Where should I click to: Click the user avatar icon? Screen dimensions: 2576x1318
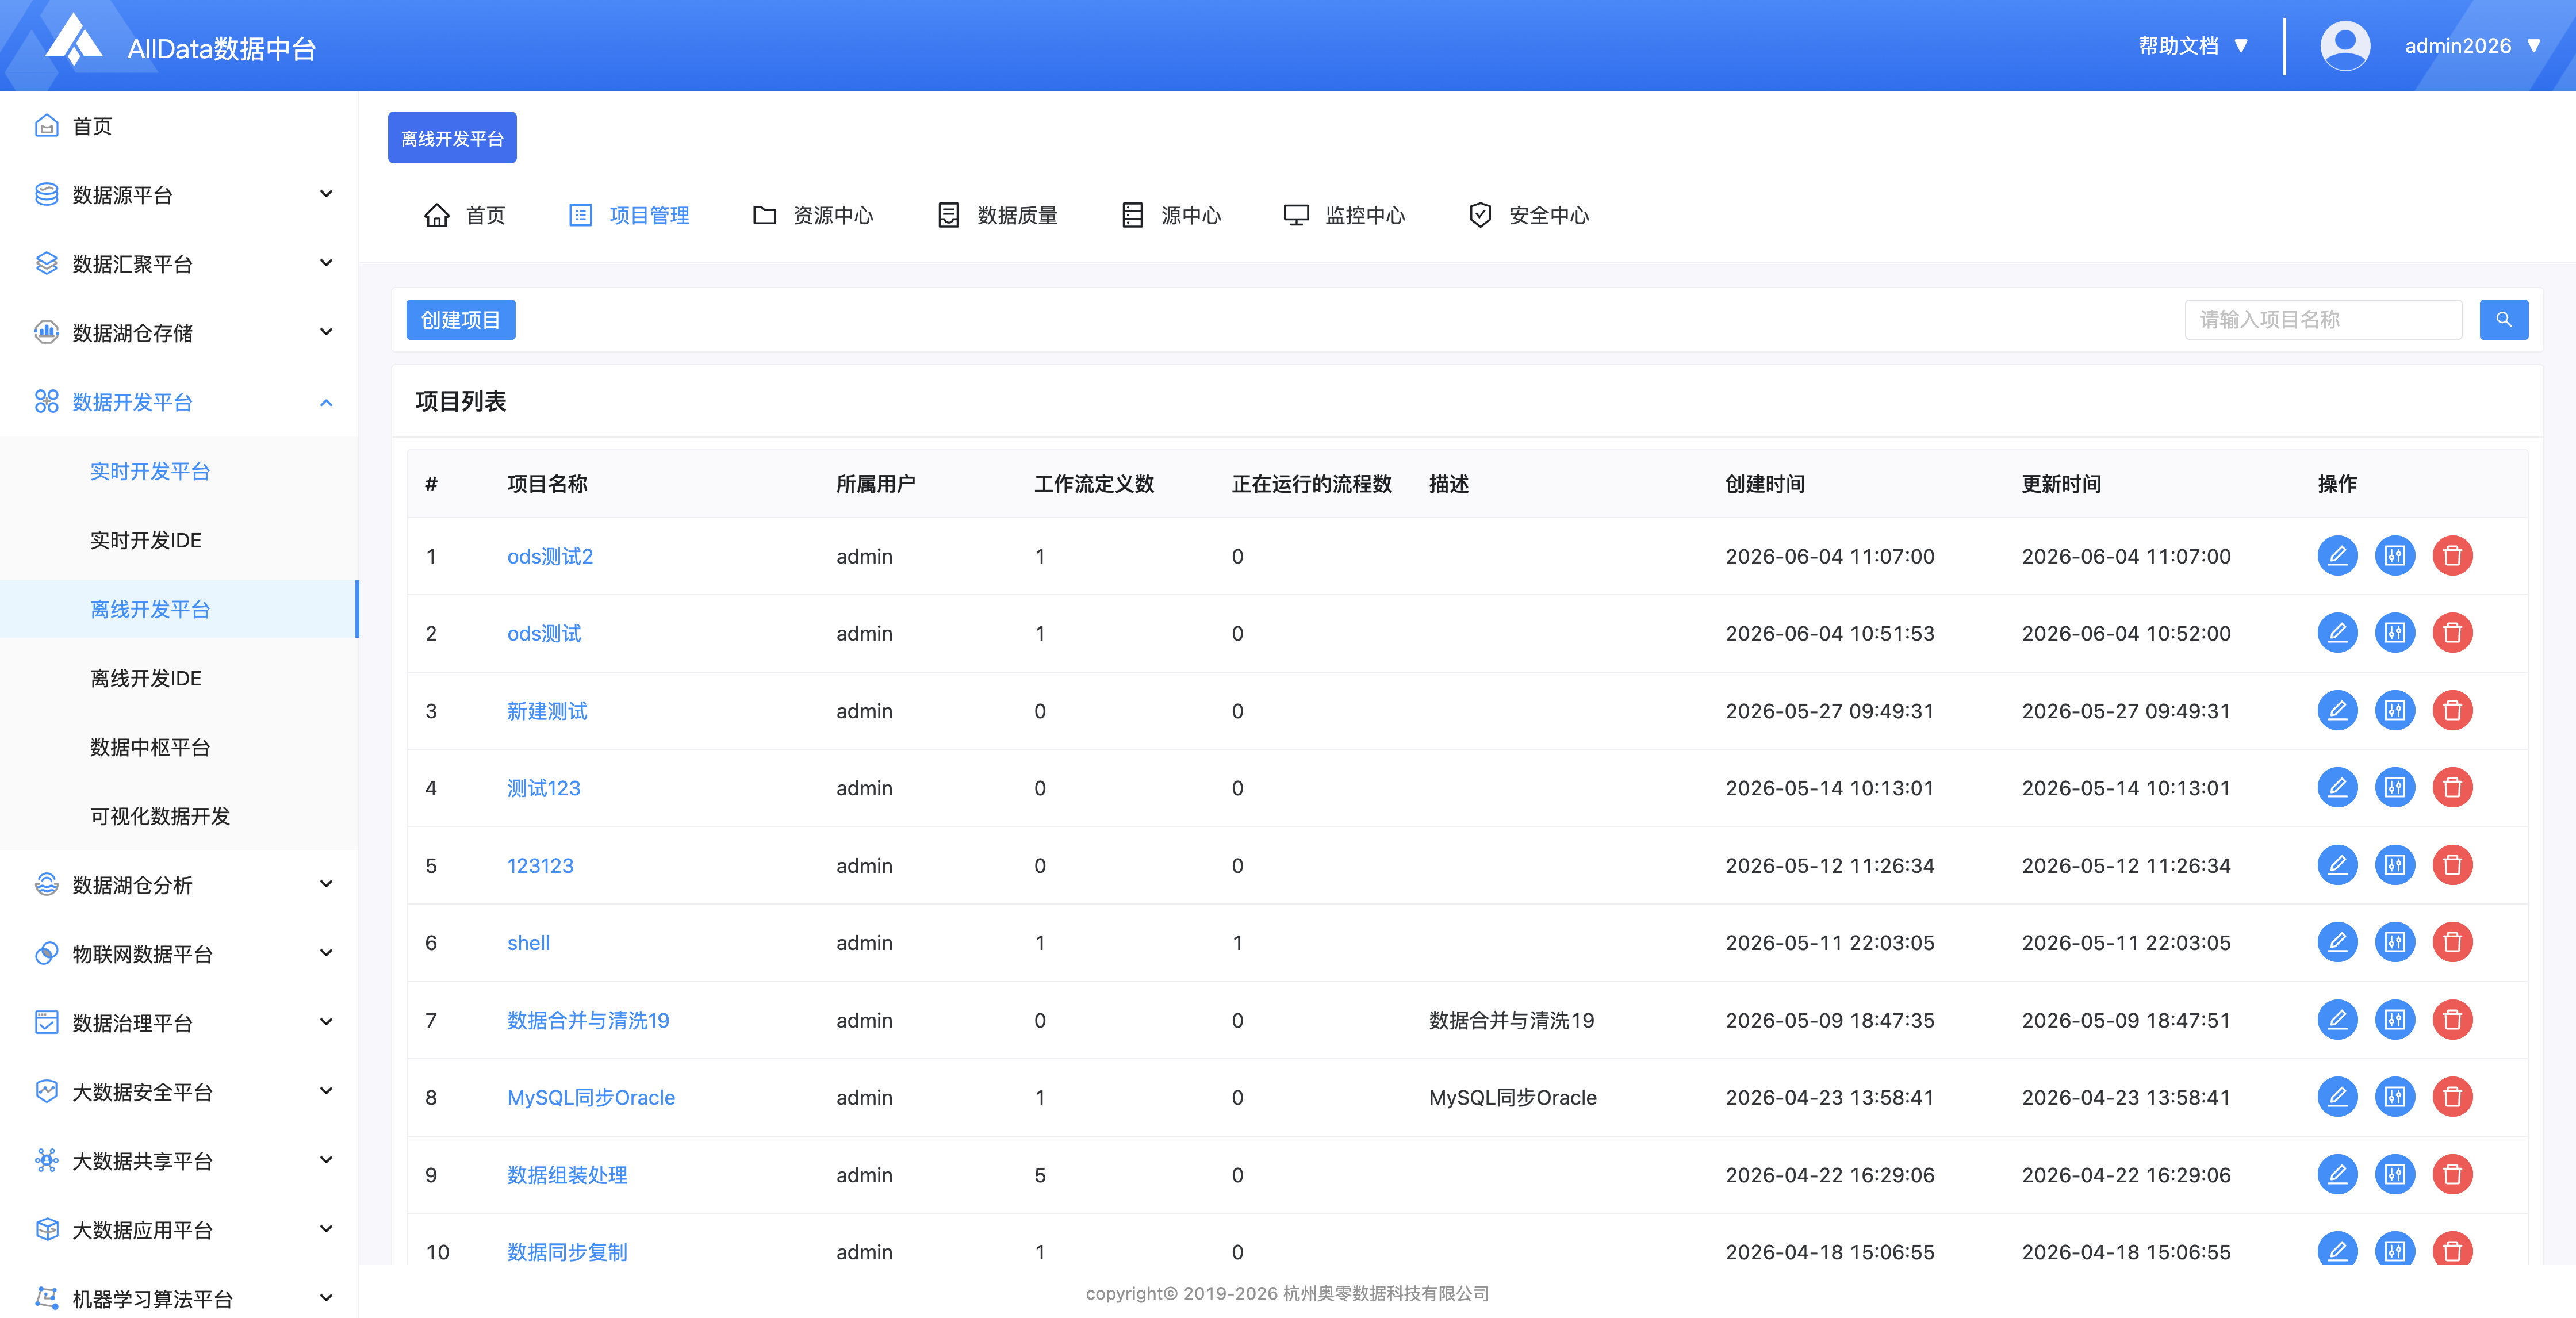tap(2344, 46)
